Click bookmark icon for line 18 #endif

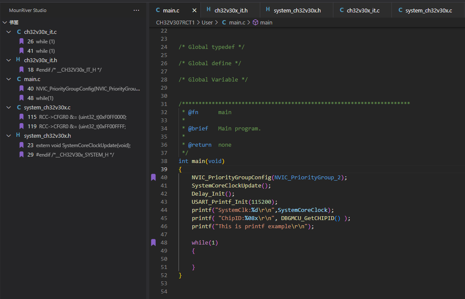[x=22, y=70]
